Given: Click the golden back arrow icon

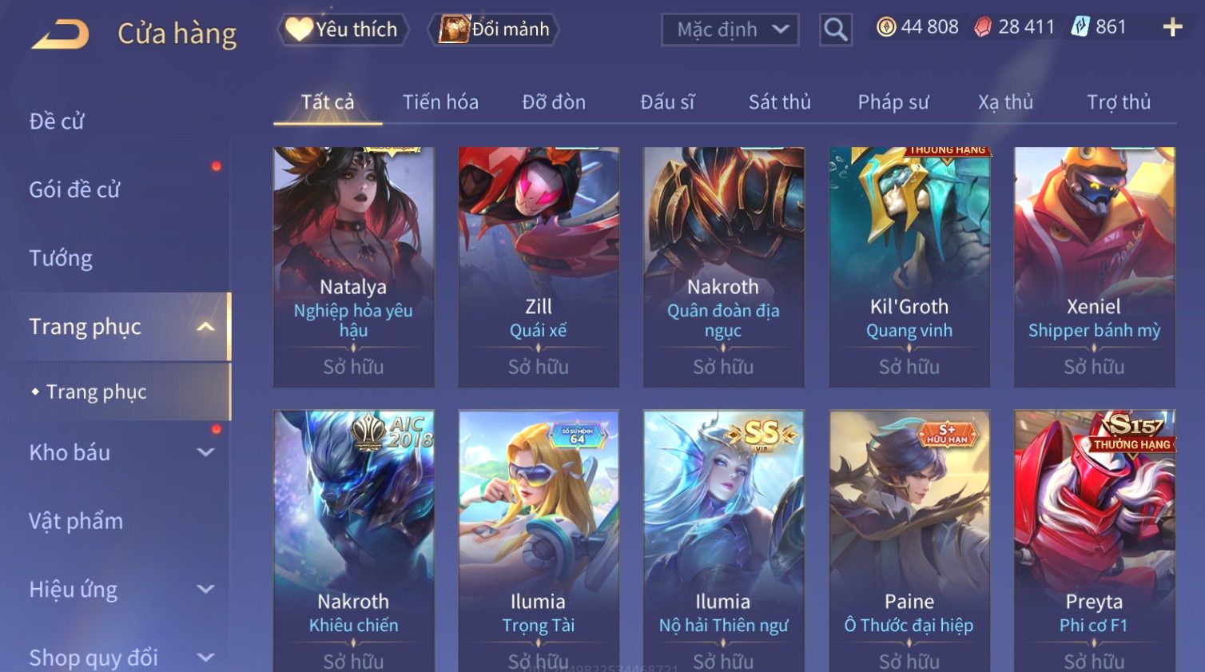Looking at the screenshot, I should tap(60, 34).
